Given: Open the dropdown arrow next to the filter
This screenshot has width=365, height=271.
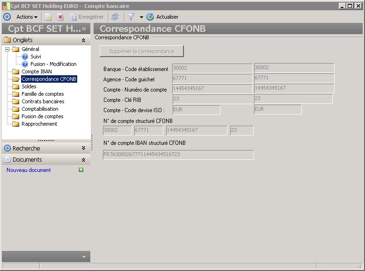Looking at the screenshot, I should 141,17.
